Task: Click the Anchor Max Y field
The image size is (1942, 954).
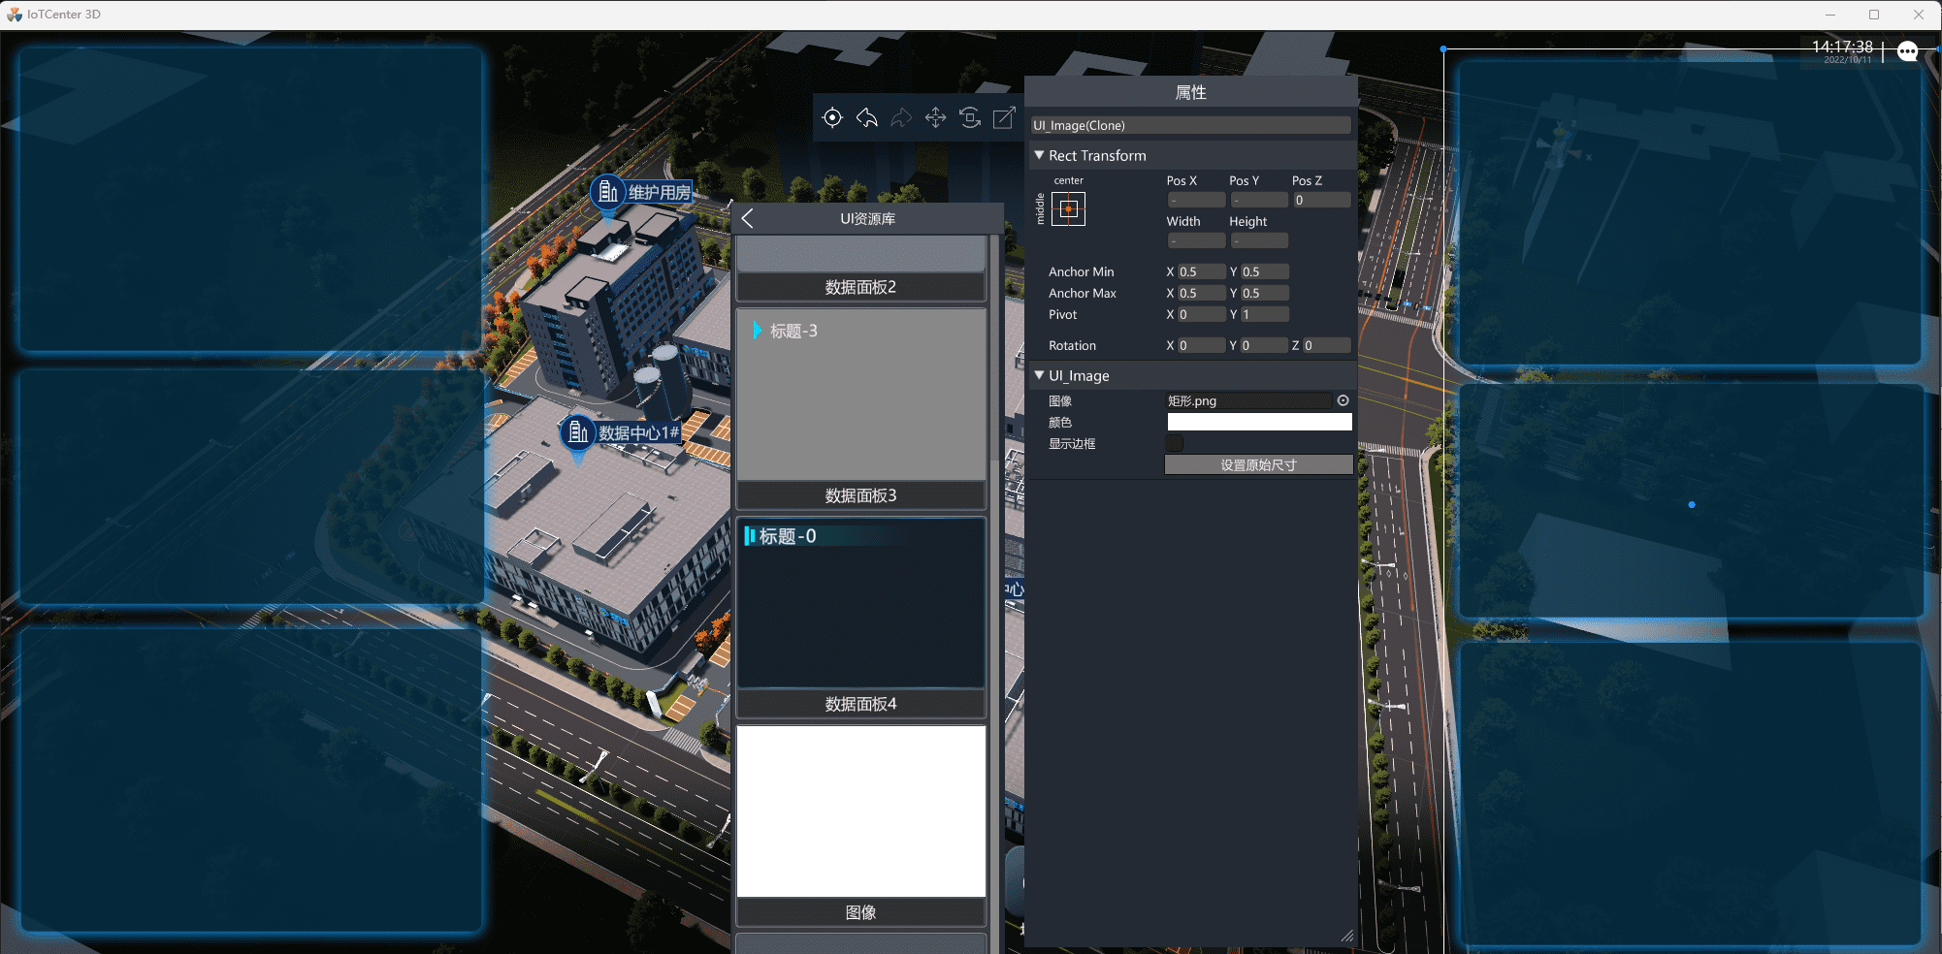Action: coord(1264,293)
